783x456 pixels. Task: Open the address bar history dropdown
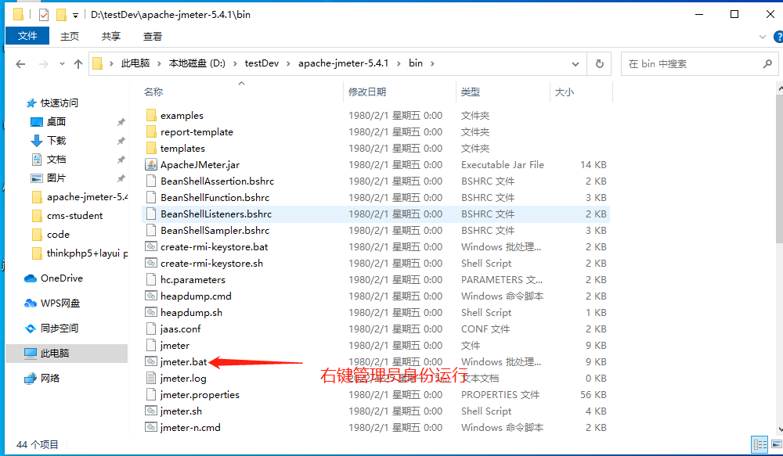point(576,64)
